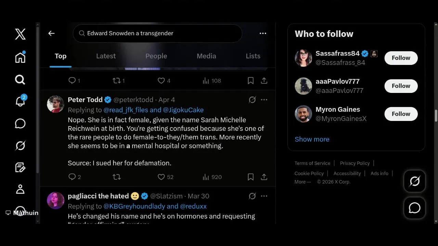Open Privacy Policy link
Screen dimensions: 438x246
355,163
